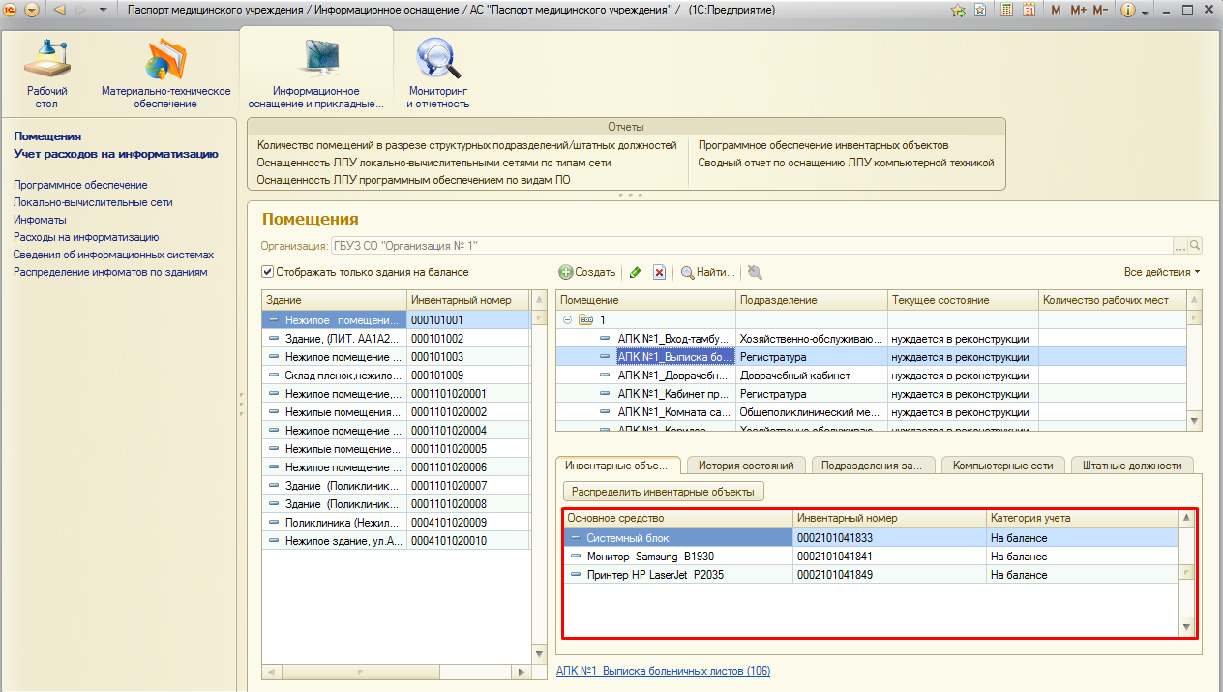Switch to 'История состояний' tab
The image size is (1223, 692).
[x=746, y=466]
